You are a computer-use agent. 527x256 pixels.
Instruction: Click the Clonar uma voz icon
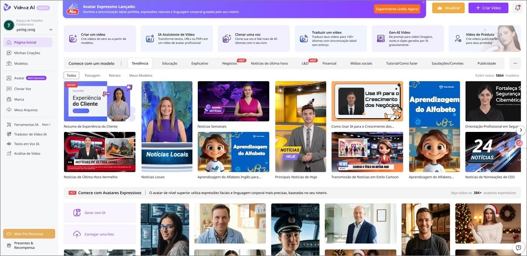227,39
